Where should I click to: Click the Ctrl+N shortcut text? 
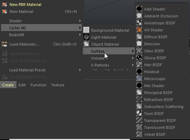click(x=71, y=11)
